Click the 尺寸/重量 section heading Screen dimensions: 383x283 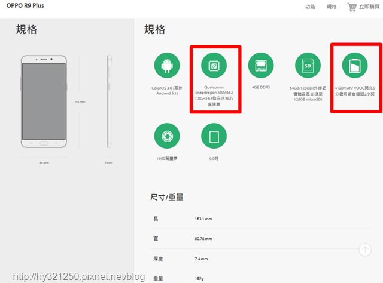click(166, 197)
